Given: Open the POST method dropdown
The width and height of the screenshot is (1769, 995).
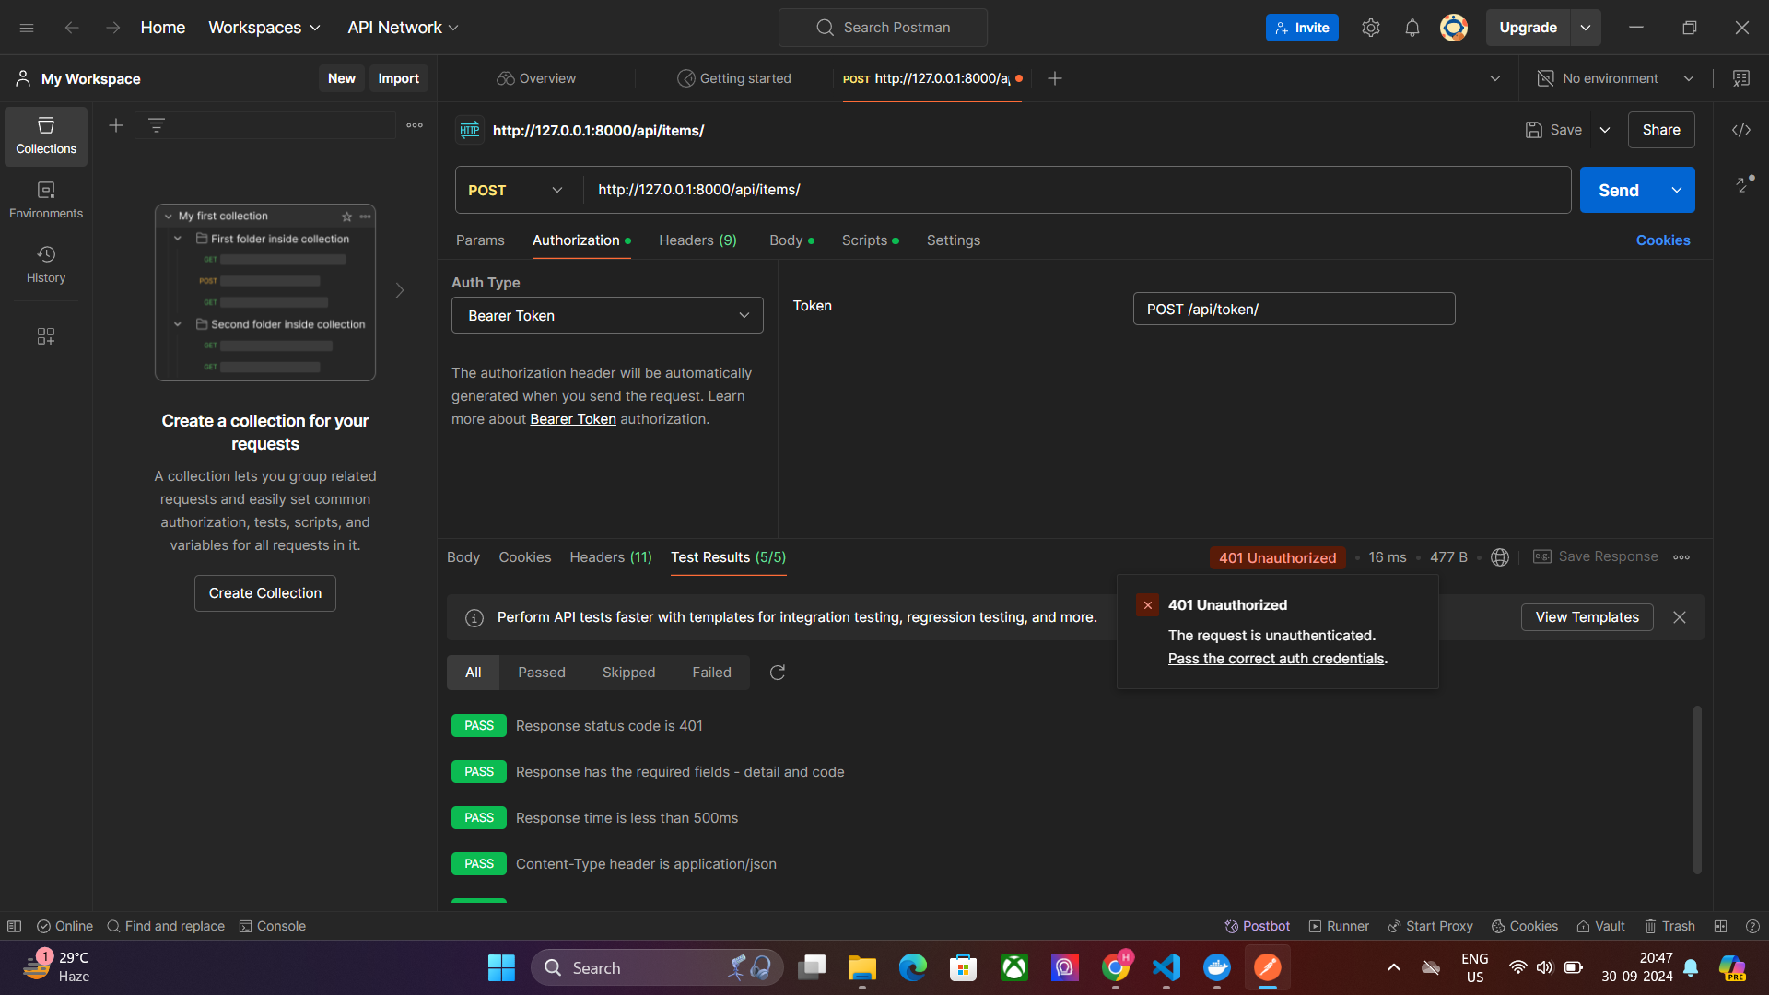Looking at the screenshot, I should 516,190.
